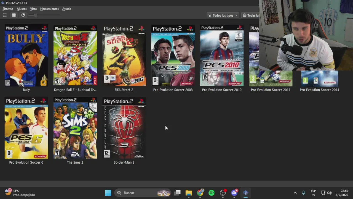Image resolution: width=353 pixels, height=199 pixels.
Task: Open the volume tray icon
Action: coord(329,193)
